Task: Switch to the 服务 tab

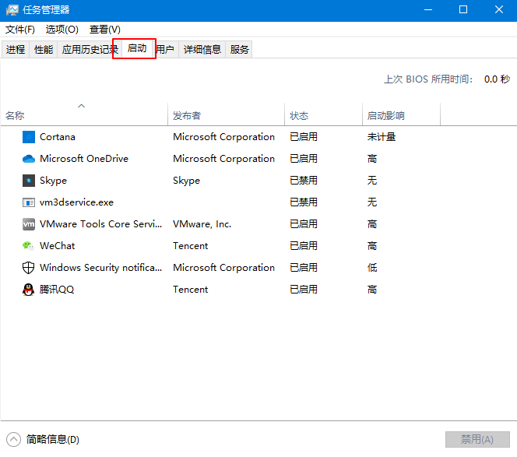Action: pos(239,50)
